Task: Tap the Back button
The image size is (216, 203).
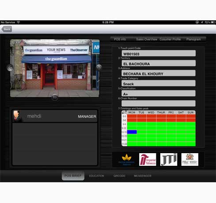Action: tap(7, 29)
